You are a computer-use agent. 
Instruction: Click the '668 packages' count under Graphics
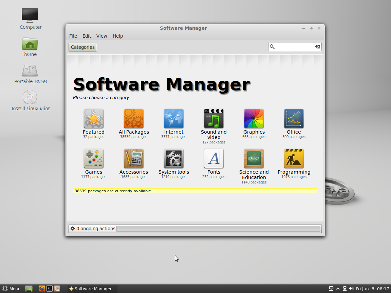254,137
